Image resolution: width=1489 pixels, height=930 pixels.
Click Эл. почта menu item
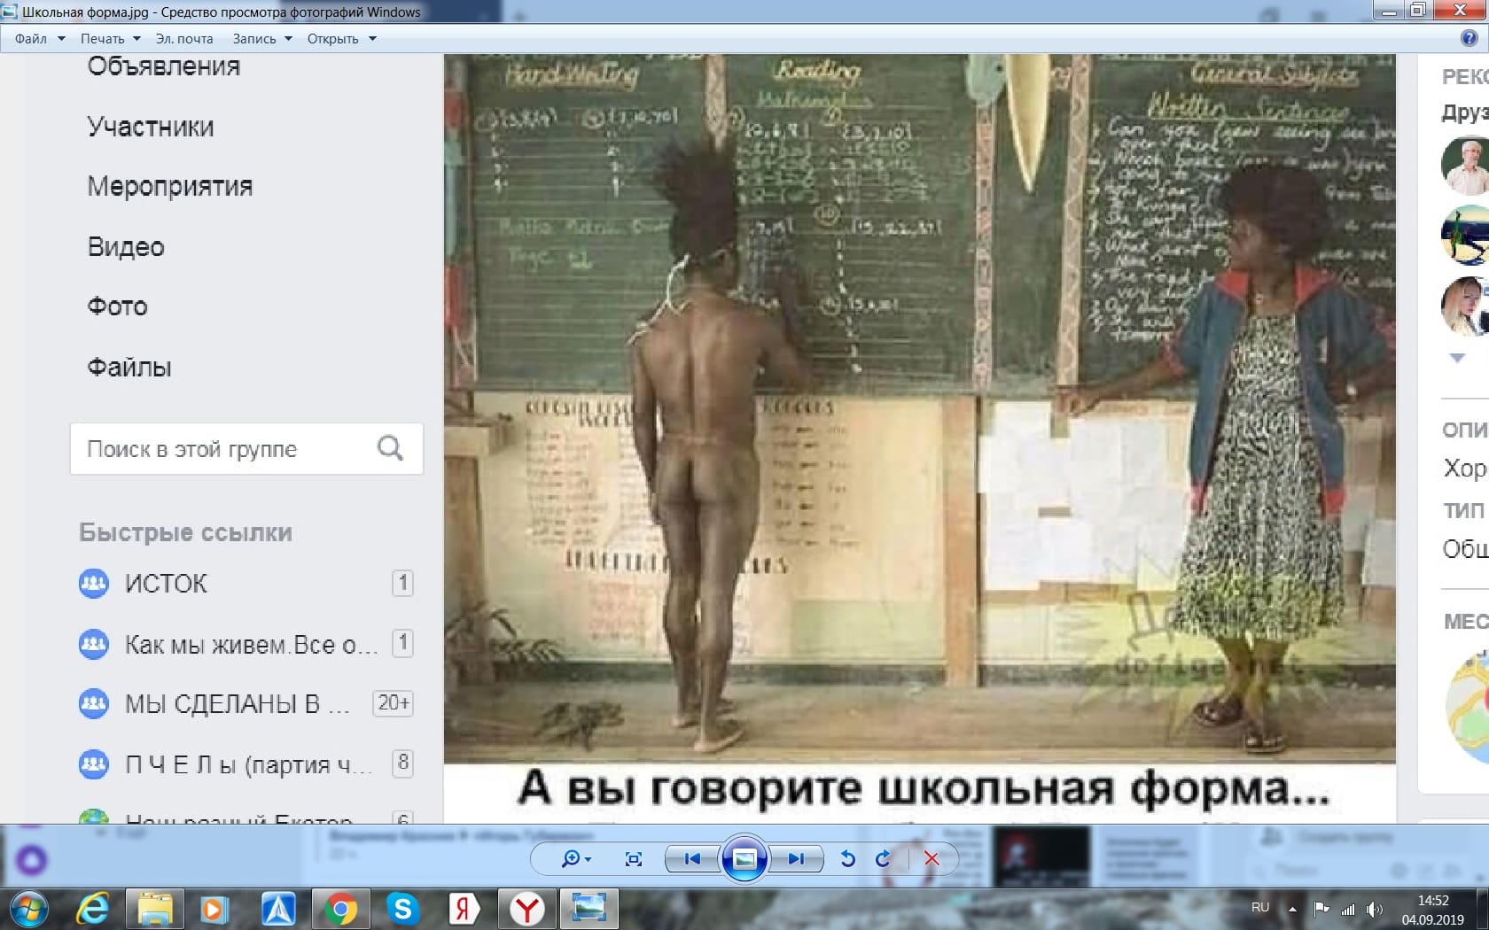coord(184,39)
